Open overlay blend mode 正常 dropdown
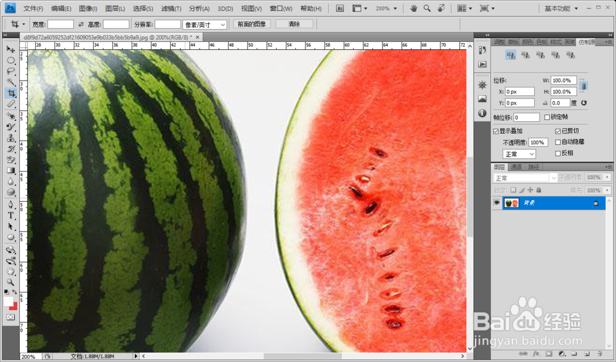Screen dimensions: 616x362 [519, 154]
